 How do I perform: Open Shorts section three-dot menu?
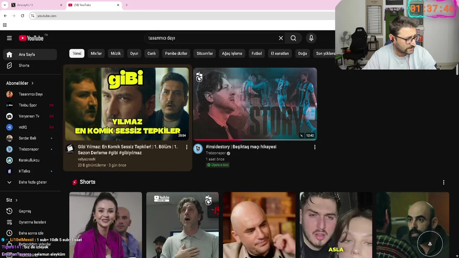pyautogui.click(x=444, y=182)
